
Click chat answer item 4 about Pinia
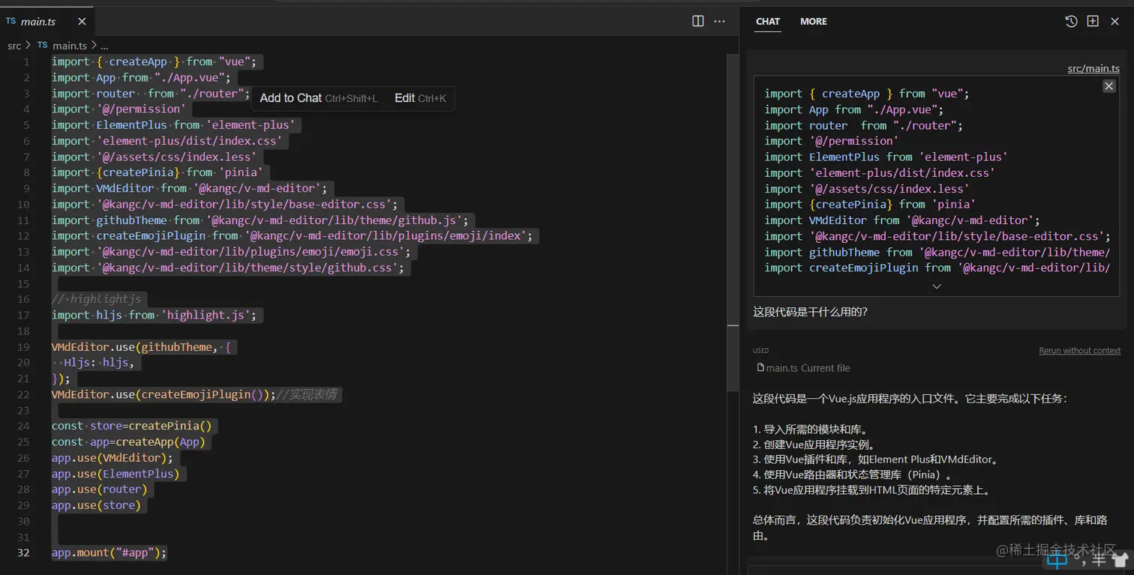(x=854, y=475)
